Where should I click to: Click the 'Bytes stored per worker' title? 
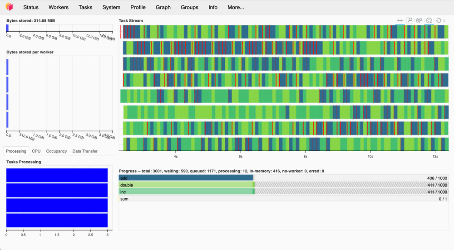(x=30, y=52)
